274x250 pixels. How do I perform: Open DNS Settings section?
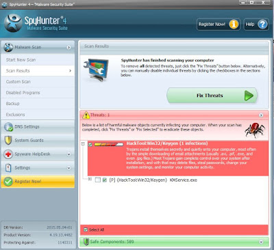(38, 127)
